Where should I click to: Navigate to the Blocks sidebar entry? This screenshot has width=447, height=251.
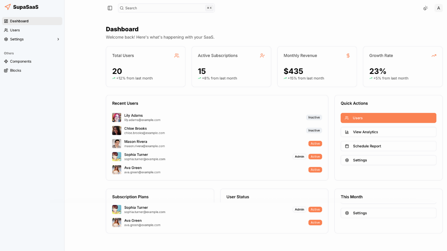pos(15,70)
